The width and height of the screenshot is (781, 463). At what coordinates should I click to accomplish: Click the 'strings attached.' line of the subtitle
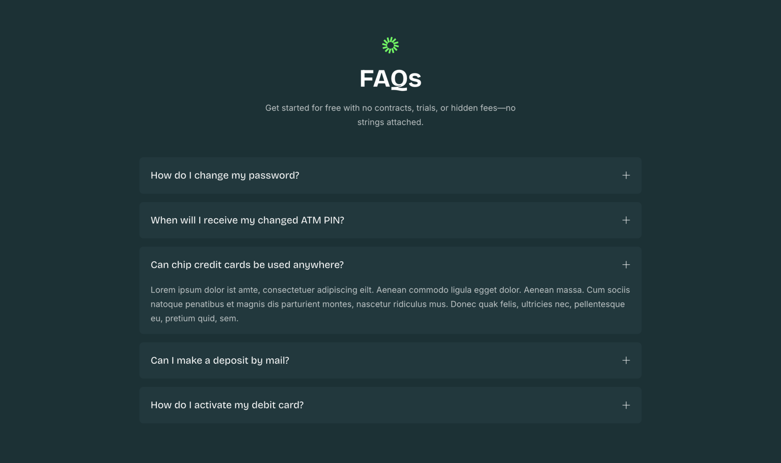click(390, 122)
